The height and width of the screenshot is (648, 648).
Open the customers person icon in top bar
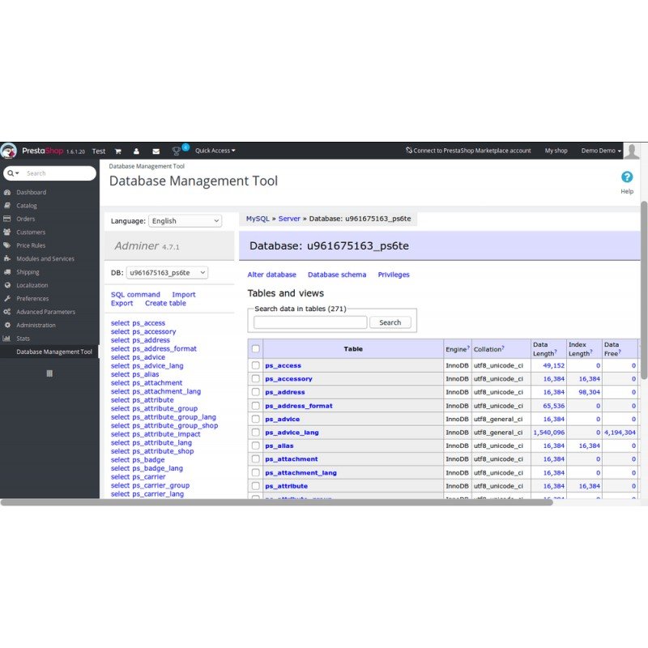coord(136,151)
